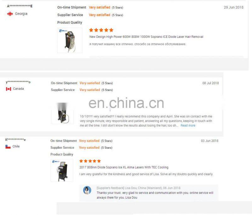Click the 08 Jul 2018 review date
This screenshot has height=215, width=252.
210,83
